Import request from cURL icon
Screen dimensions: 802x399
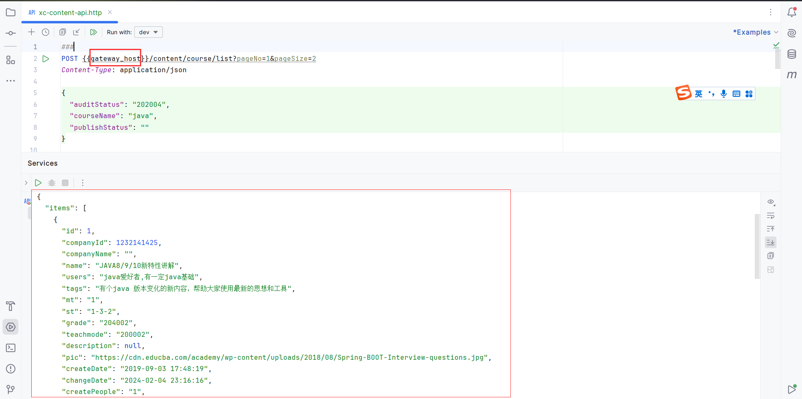click(x=76, y=32)
